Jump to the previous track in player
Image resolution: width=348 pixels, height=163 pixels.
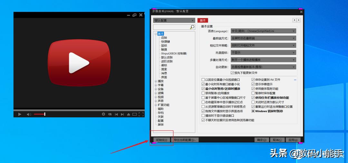coord(116,114)
